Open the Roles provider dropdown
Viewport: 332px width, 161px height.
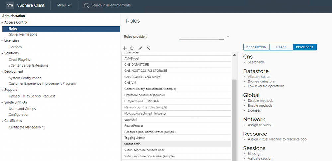[x=204, y=37]
